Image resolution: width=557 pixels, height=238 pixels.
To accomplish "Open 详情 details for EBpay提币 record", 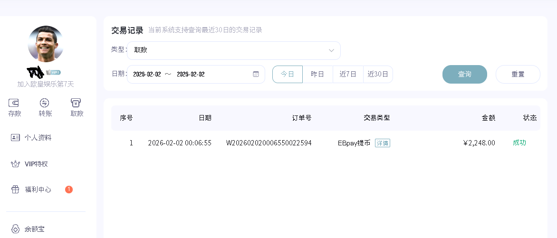I will [382, 143].
